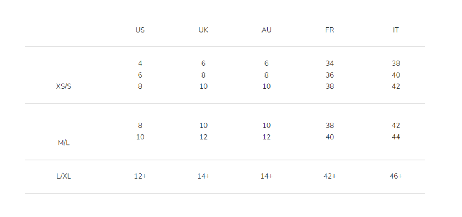Click FR size 36 cell
The image size is (462, 217).
(330, 75)
